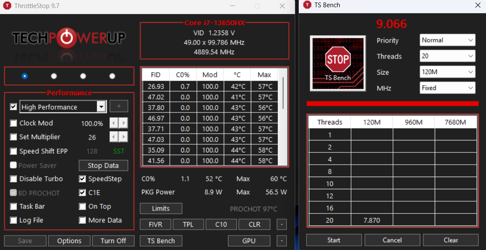This screenshot has width=486, height=250.
Task: Click the Clear button in TS Bench
Action: [451, 240]
